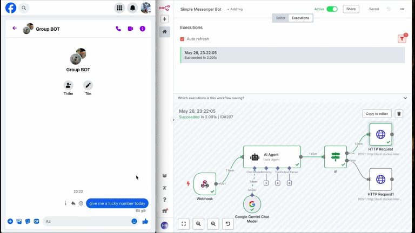Open the workflow three-dots menu
415x233 pixels.
tap(402, 9)
